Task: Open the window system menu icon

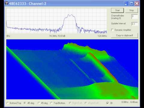Action: [x=7, y=3]
